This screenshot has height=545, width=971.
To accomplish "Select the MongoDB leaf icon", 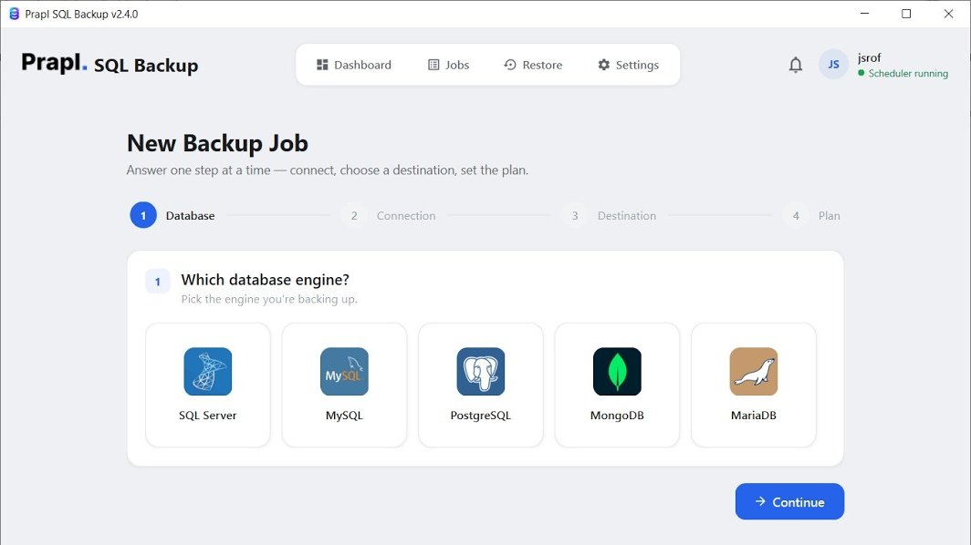I will pos(617,371).
